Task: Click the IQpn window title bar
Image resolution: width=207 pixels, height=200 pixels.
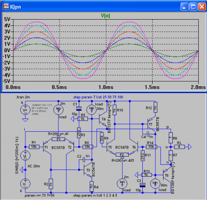Action: coord(103,7)
